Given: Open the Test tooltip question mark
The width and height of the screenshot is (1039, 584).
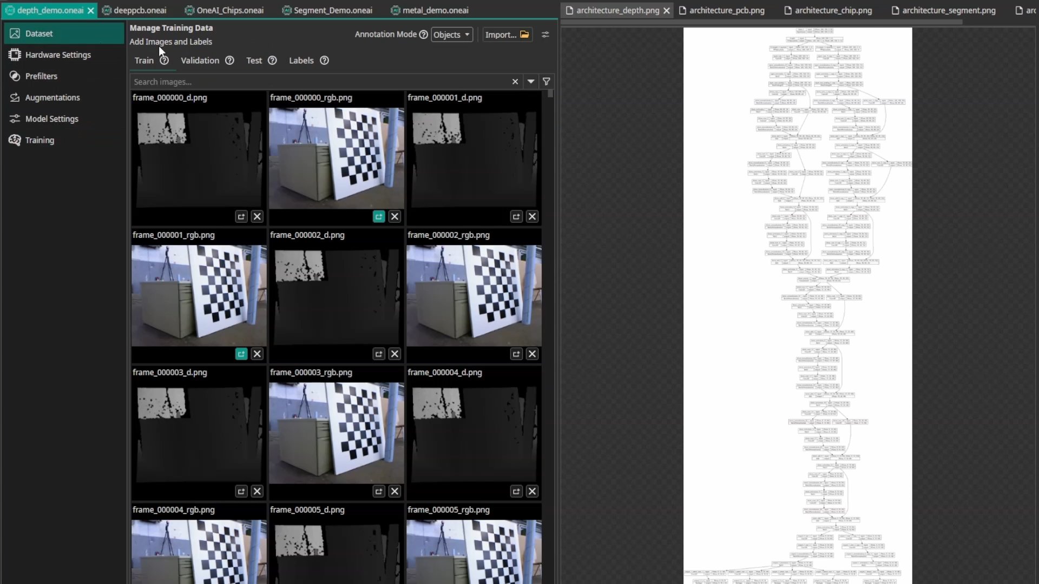Looking at the screenshot, I should pos(272,61).
